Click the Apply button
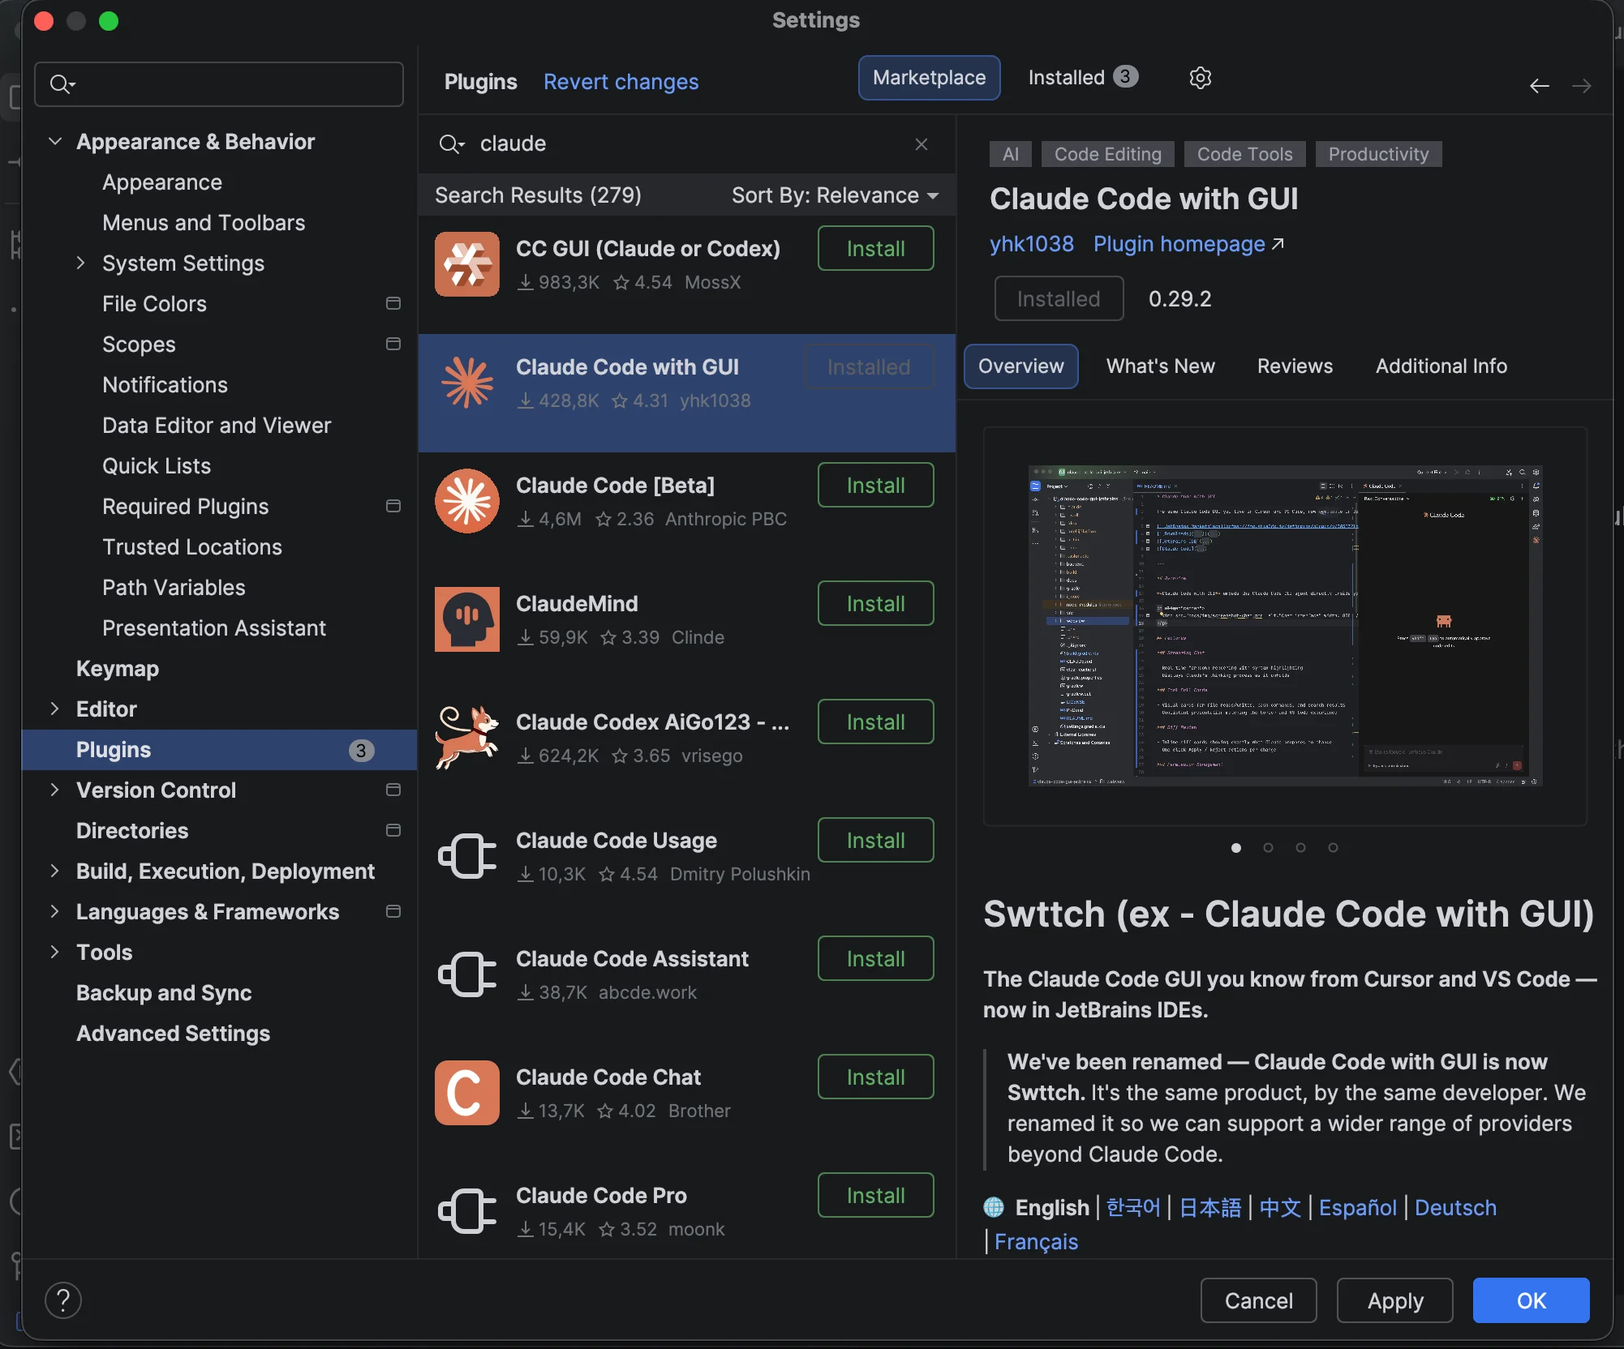Viewport: 1624px width, 1349px height. click(1395, 1300)
